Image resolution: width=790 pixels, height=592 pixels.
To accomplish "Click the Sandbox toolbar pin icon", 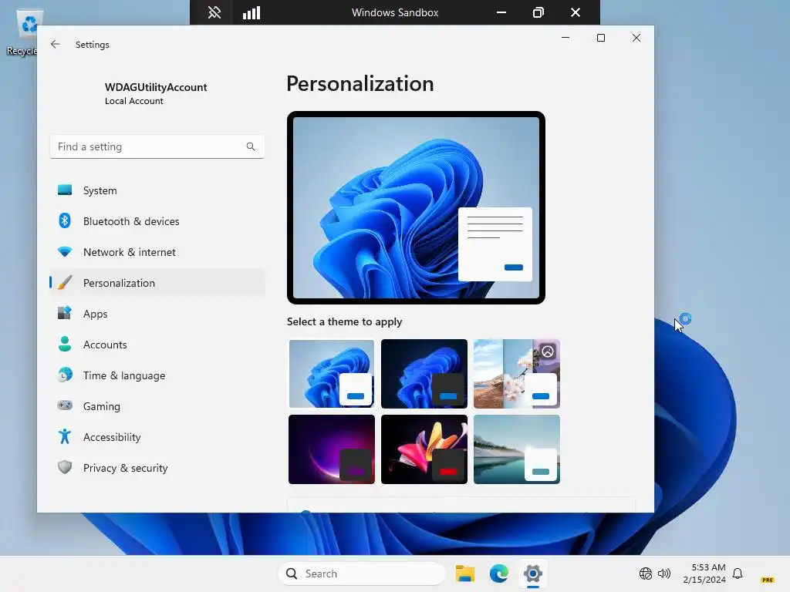I will click(214, 12).
